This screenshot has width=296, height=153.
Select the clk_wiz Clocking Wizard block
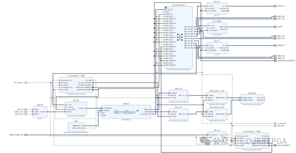tap(217, 137)
